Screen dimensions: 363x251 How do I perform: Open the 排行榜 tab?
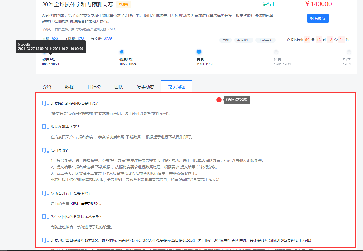94,87
